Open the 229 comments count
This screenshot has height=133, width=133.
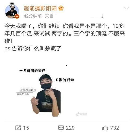click(x=70, y=128)
